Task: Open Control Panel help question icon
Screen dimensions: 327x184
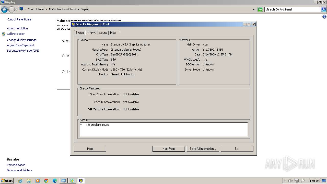Action: tap(324, 17)
